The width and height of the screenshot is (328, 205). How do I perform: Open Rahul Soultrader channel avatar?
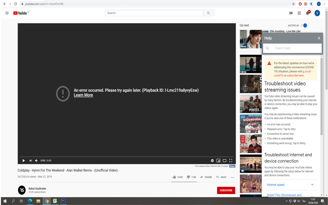(x=22, y=190)
